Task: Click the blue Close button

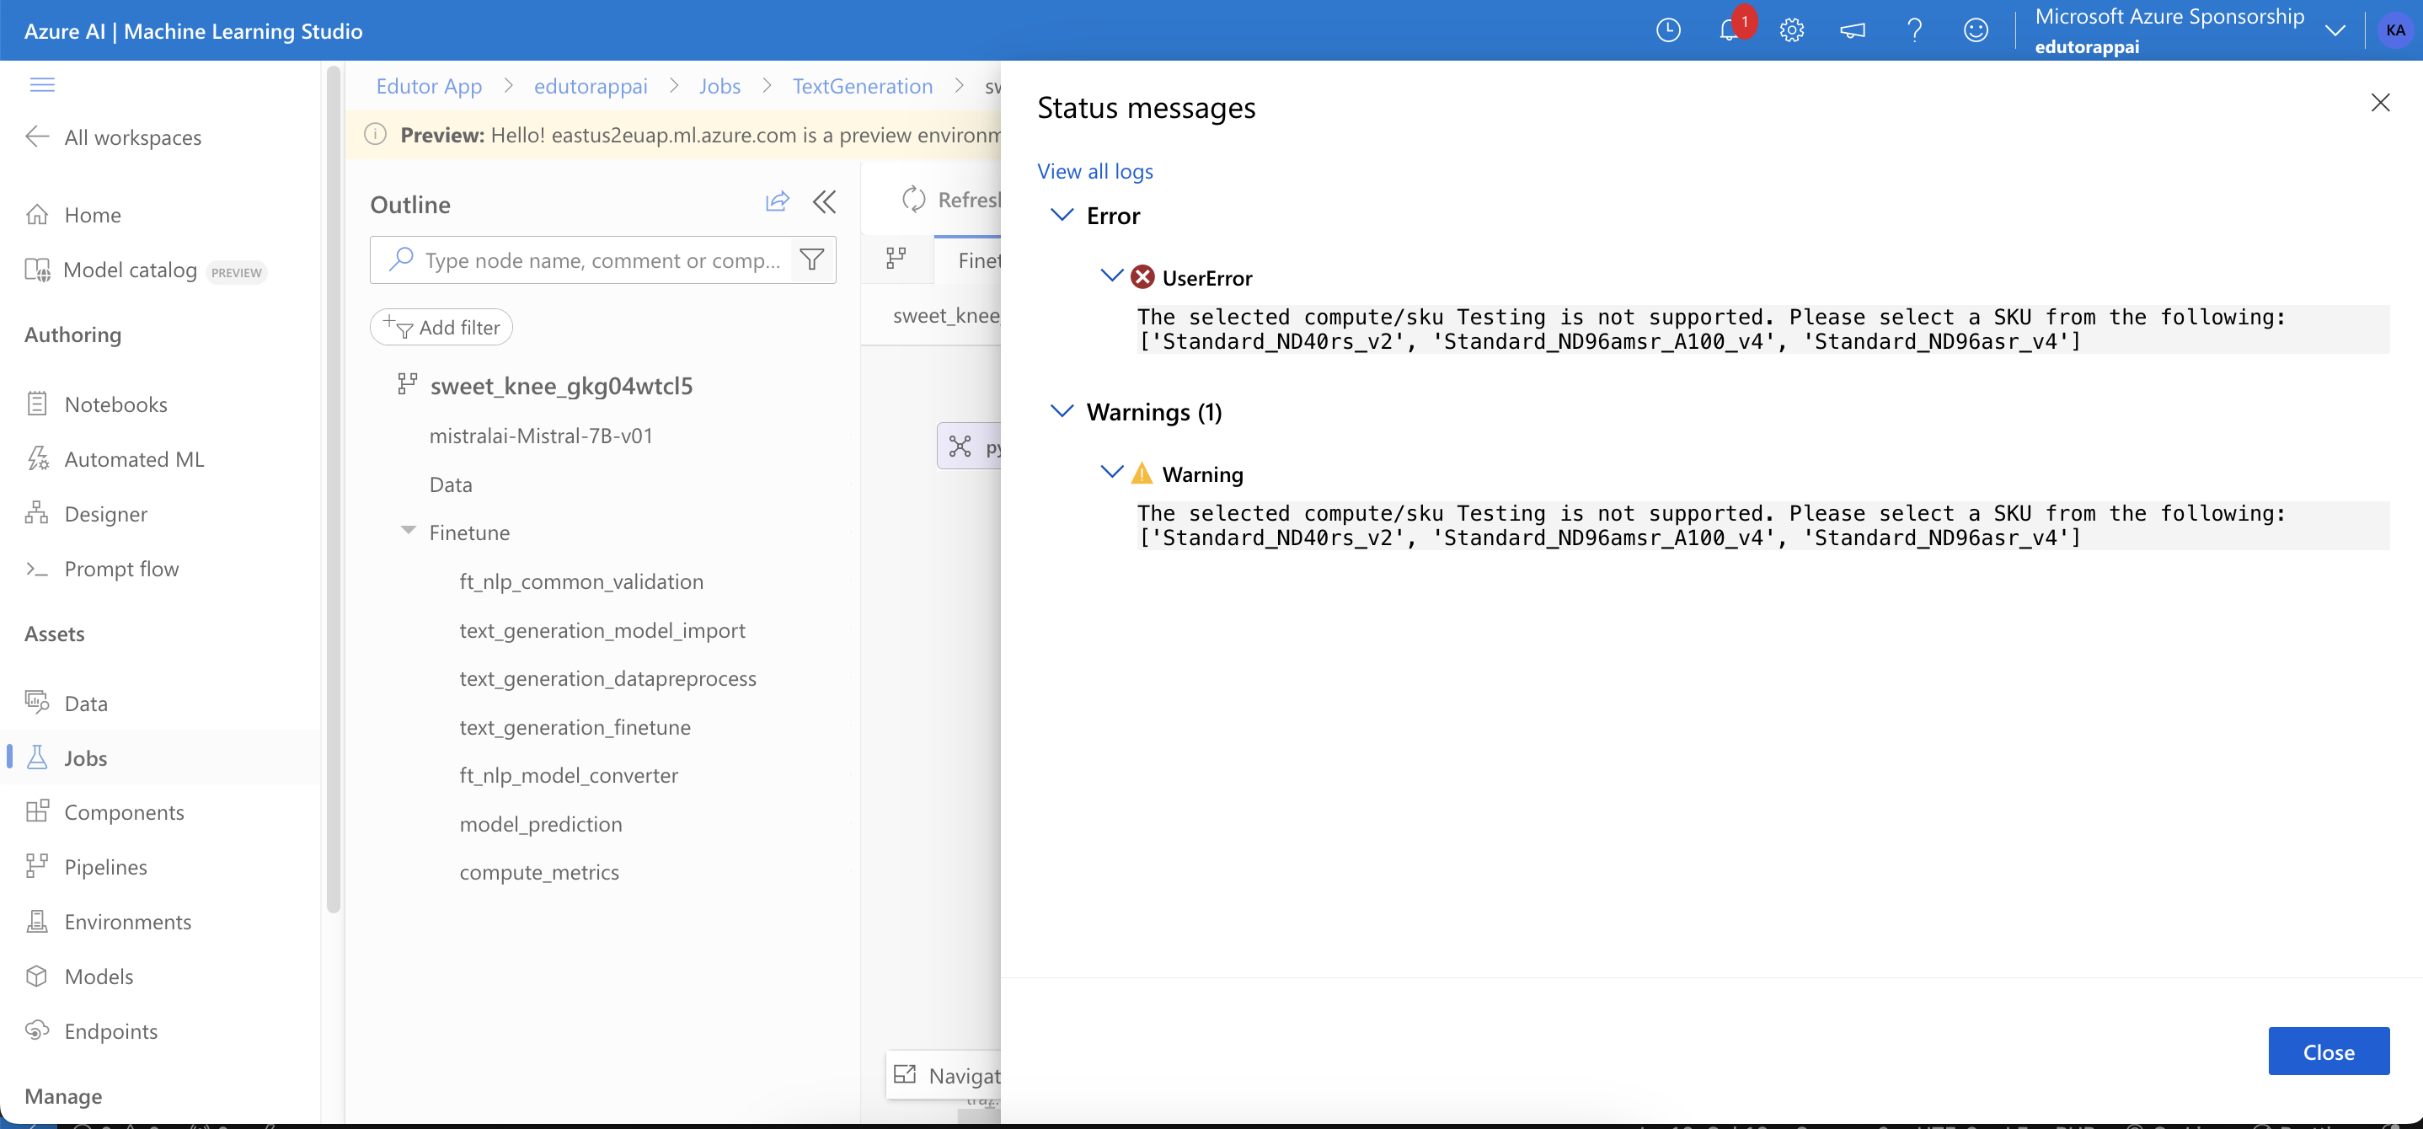Action: click(2328, 1051)
